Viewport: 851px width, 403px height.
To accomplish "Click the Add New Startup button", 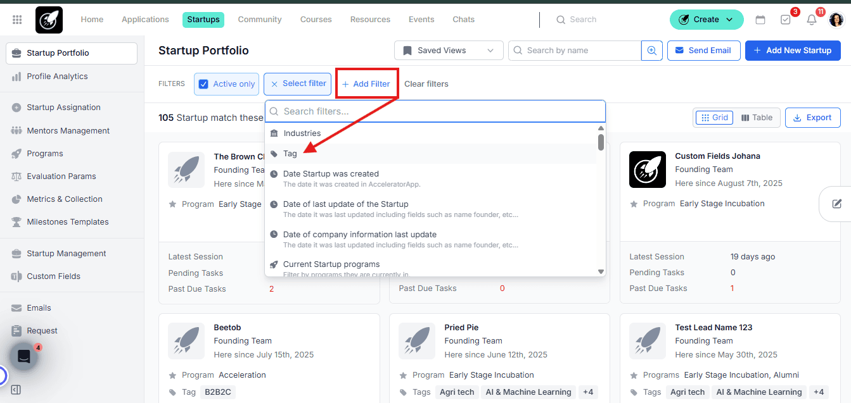I will pyautogui.click(x=793, y=51).
